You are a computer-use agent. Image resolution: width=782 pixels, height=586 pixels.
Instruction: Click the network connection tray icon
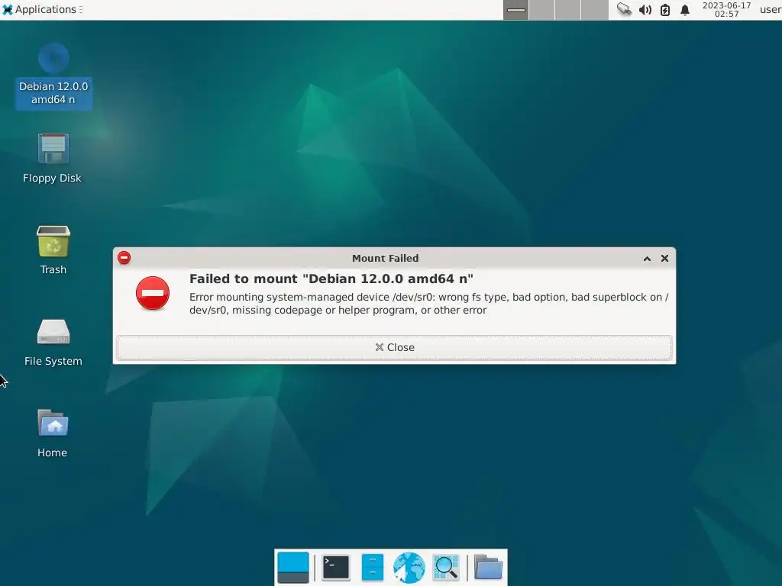[624, 9]
